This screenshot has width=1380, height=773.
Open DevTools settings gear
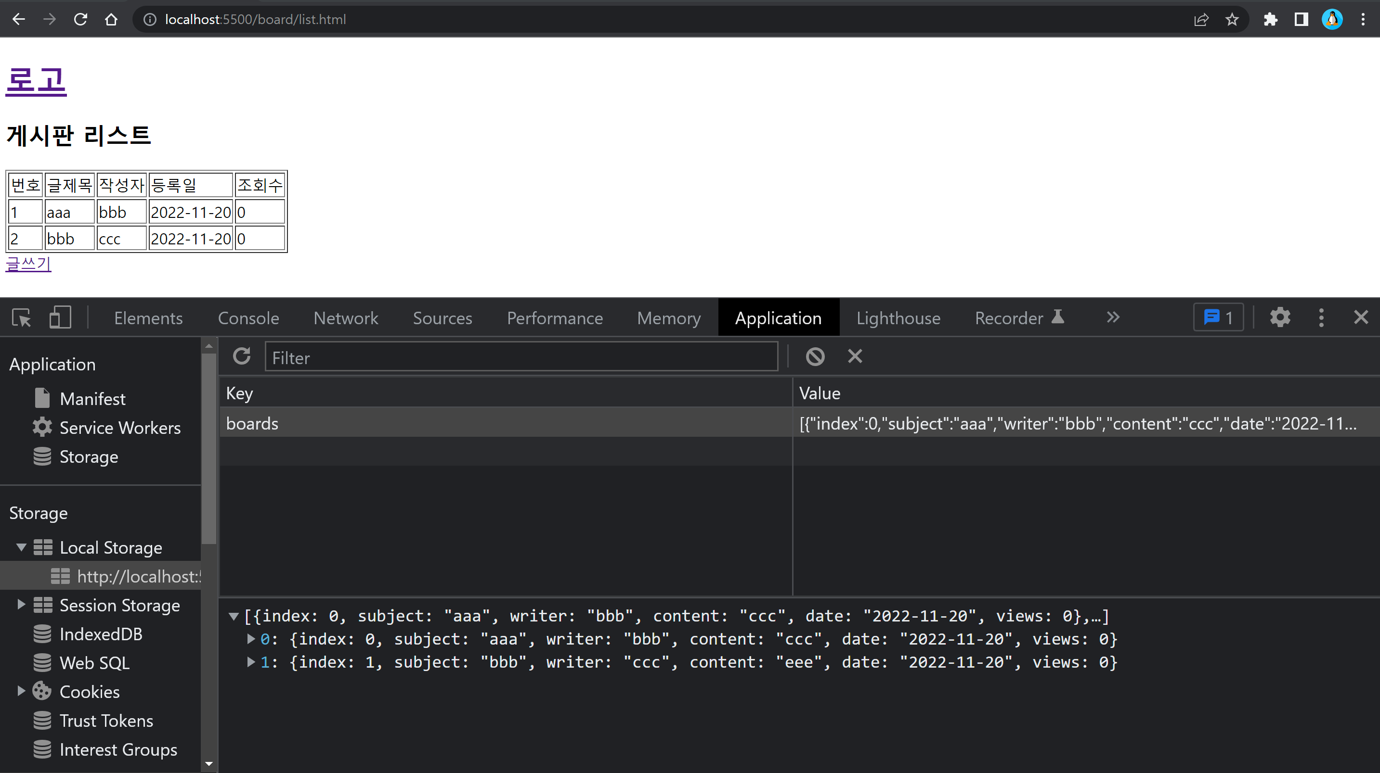tap(1280, 317)
